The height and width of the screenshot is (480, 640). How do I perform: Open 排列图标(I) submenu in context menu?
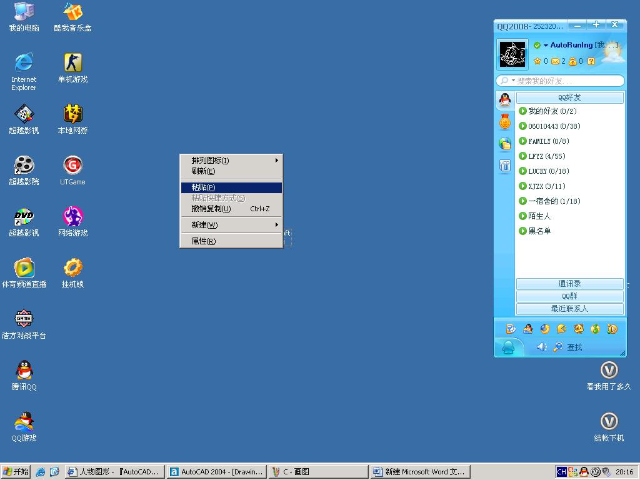point(231,161)
